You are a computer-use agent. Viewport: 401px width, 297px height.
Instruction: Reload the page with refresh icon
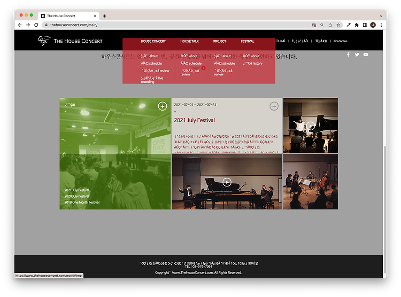[36, 25]
